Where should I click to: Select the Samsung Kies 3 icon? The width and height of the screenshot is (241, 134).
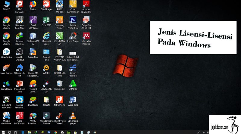(60, 23)
